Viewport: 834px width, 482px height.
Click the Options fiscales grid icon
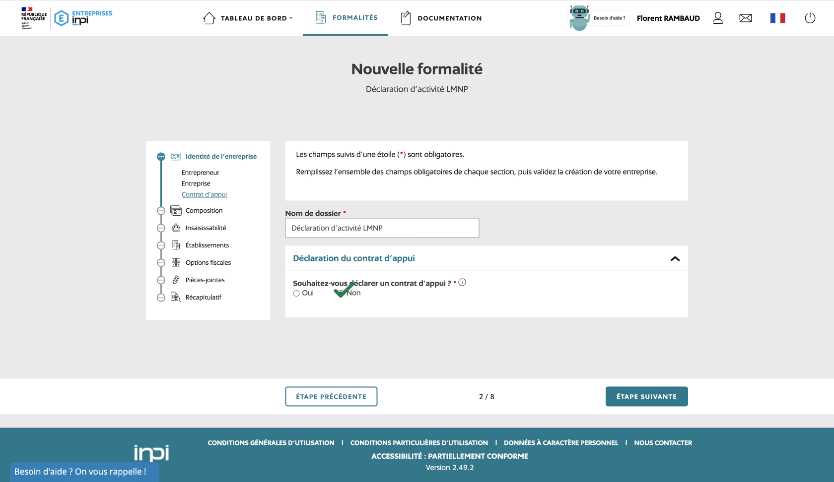pyautogui.click(x=176, y=263)
